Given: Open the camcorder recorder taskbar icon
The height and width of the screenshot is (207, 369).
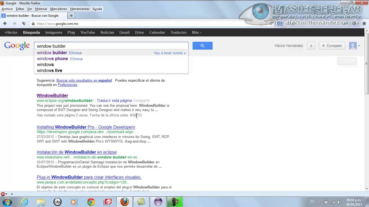Looking at the screenshot, I should click(175, 202).
